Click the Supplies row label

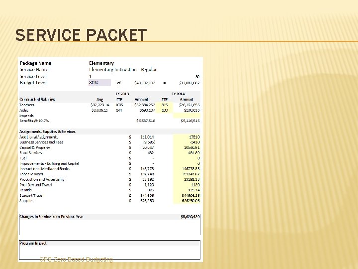(x=26, y=201)
